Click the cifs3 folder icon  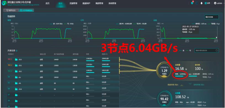(x=16, y=59)
